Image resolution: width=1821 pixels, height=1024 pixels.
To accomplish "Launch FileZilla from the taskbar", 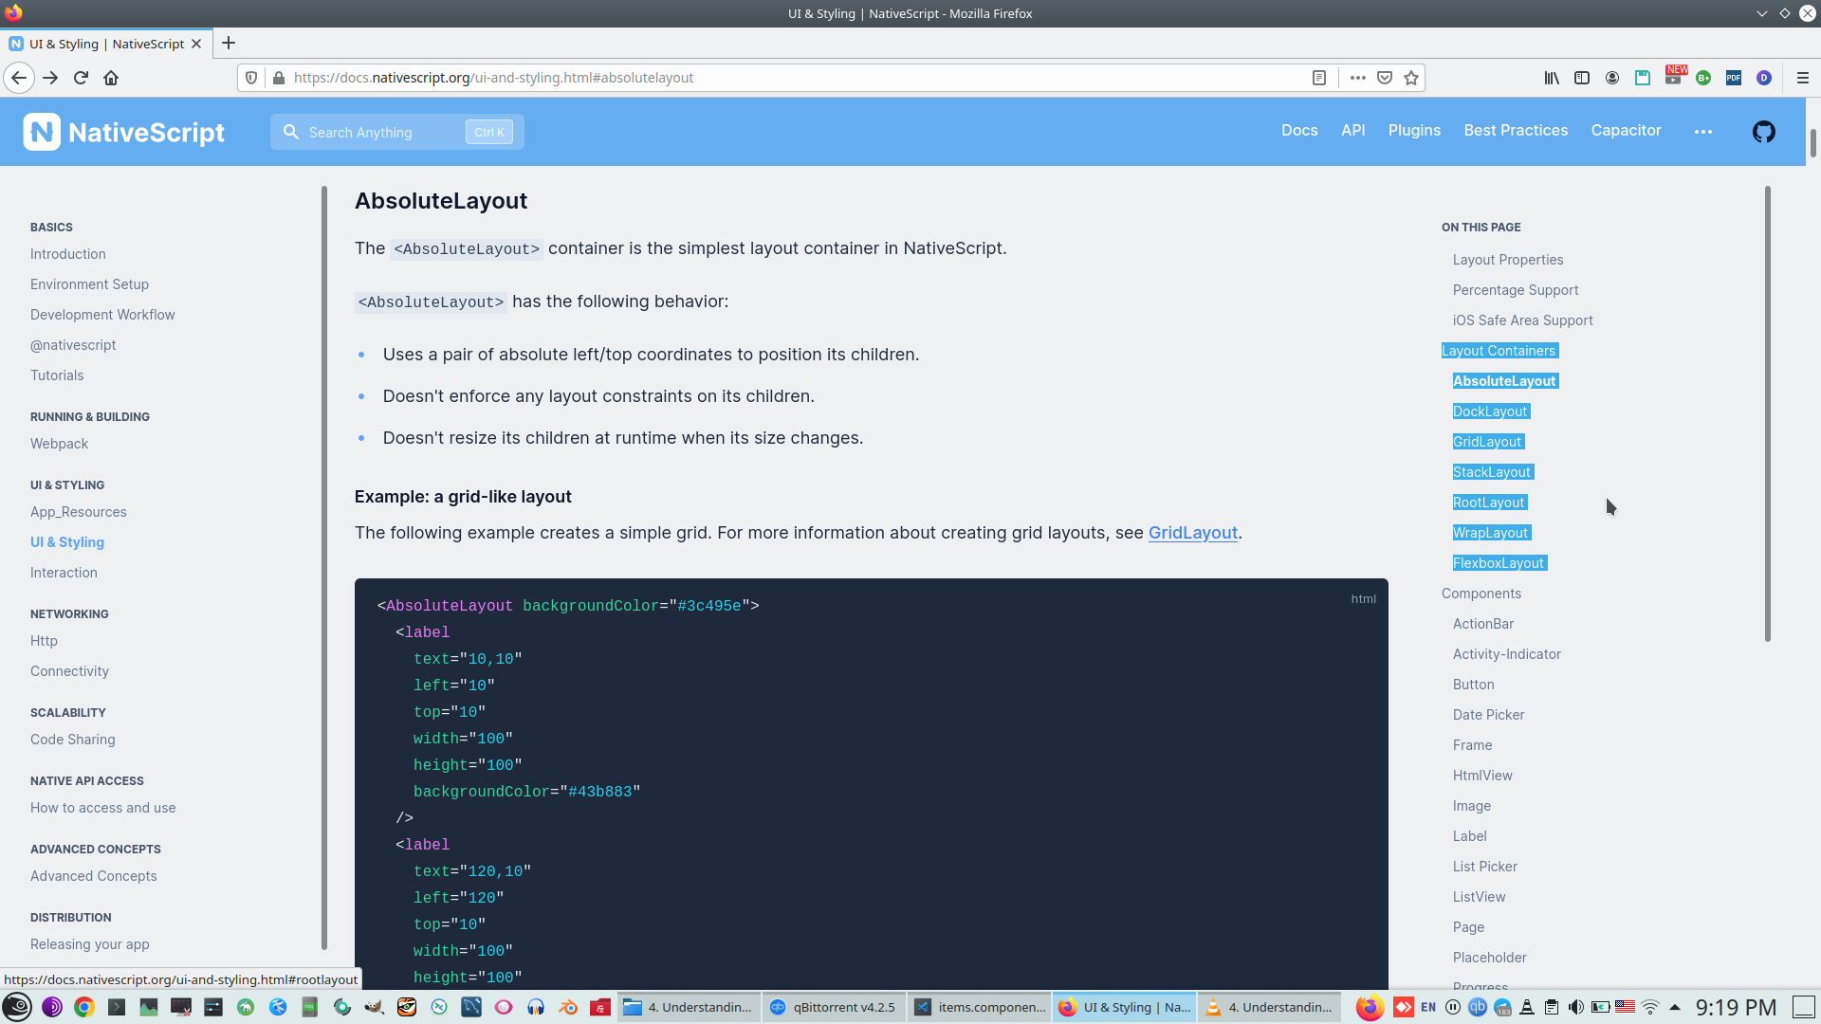I will pyautogui.click(x=601, y=1007).
